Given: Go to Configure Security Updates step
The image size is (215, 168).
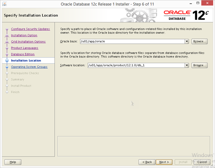Looking at the screenshot, I should (x=30, y=29).
